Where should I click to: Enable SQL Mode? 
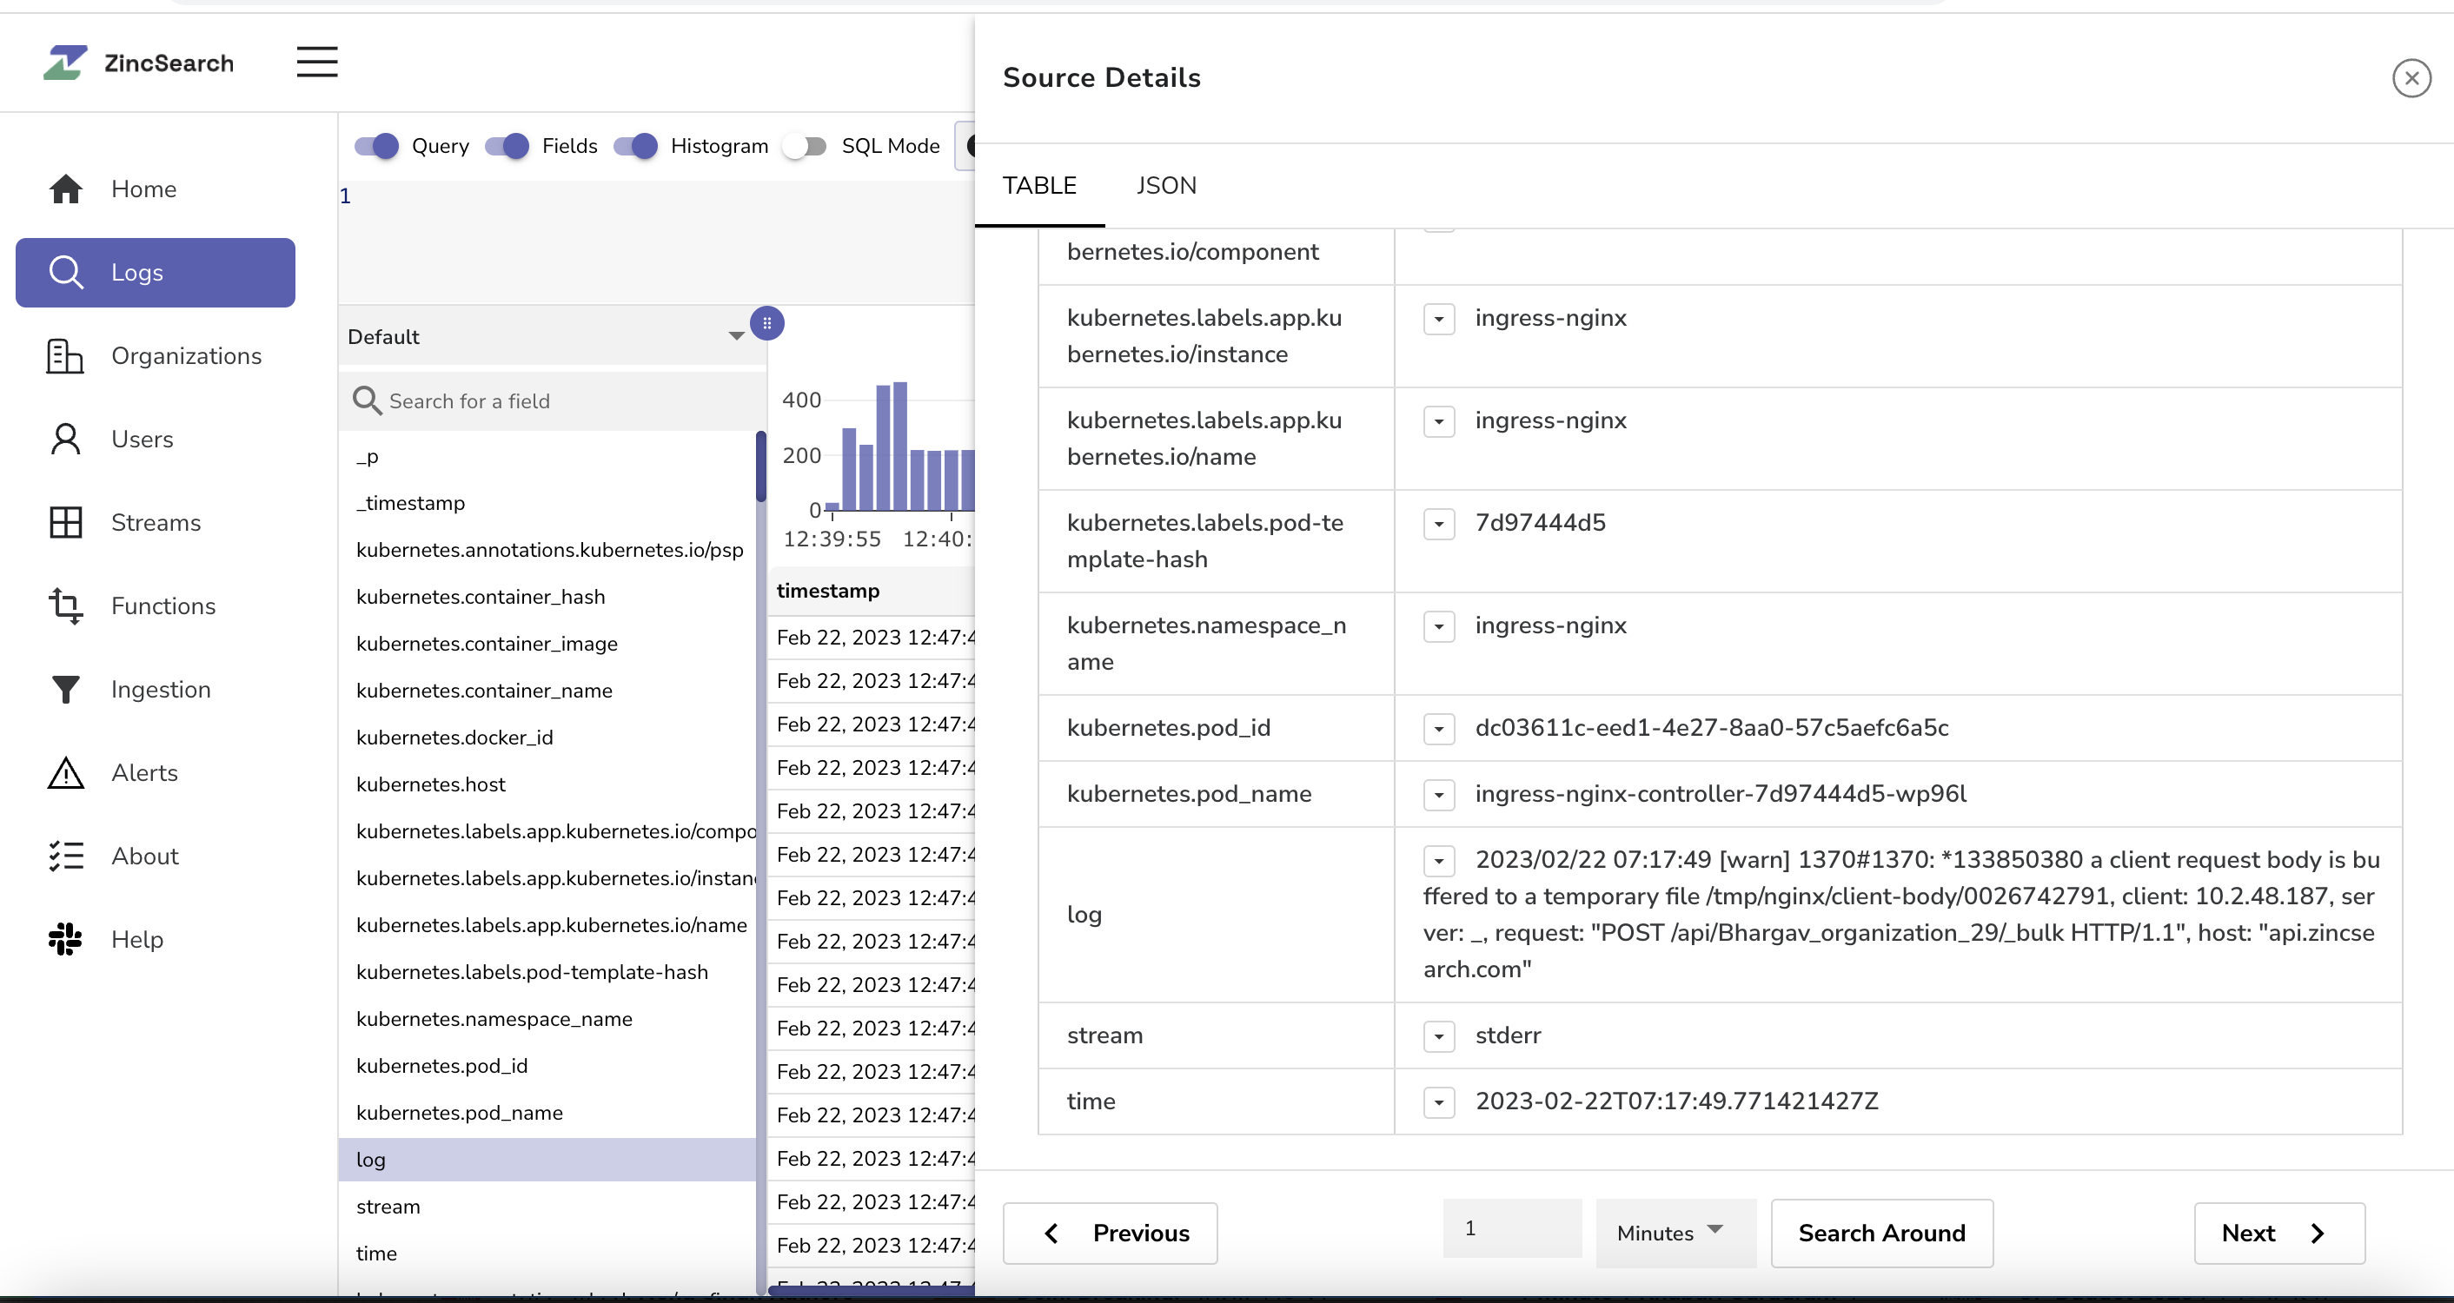pyautogui.click(x=803, y=146)
